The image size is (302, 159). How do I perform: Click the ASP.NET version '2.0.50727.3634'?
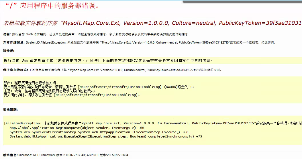[117, 155]
